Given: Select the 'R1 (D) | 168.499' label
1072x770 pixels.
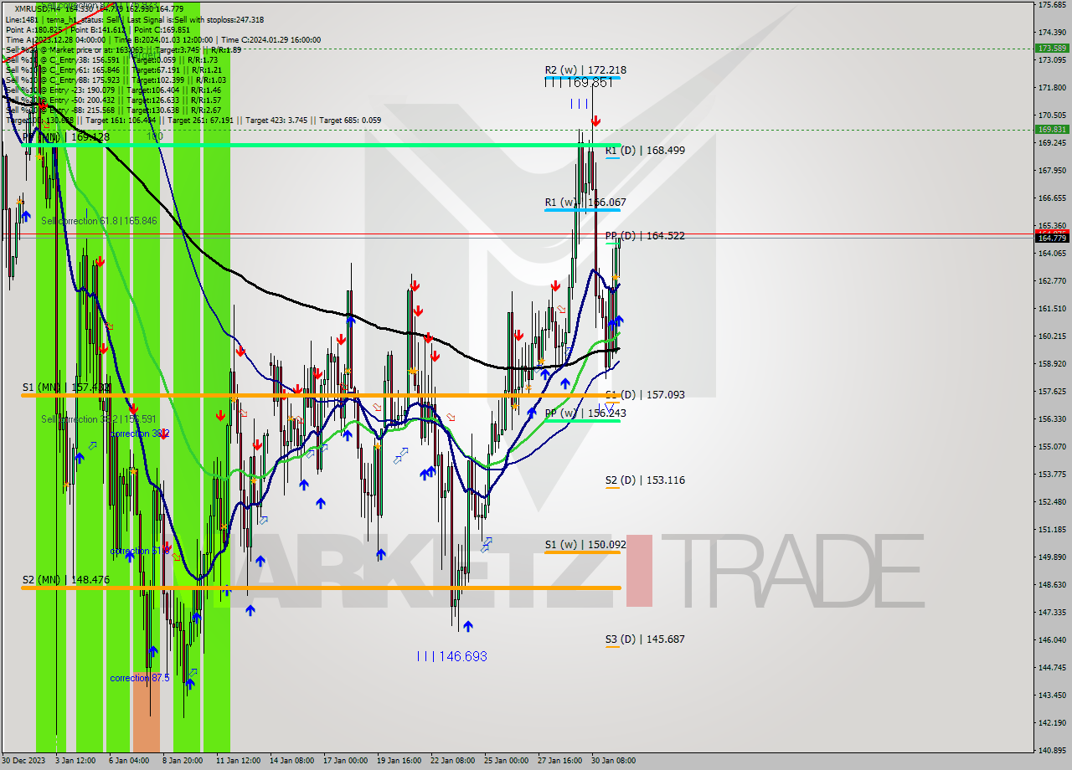Looking at the screenshot, I should (x=645, y=151).
